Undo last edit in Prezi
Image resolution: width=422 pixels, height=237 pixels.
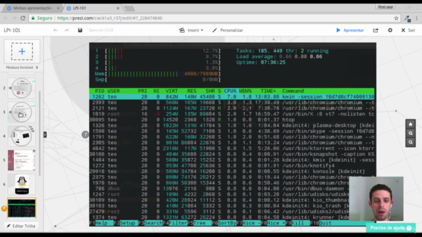point(55,30)
